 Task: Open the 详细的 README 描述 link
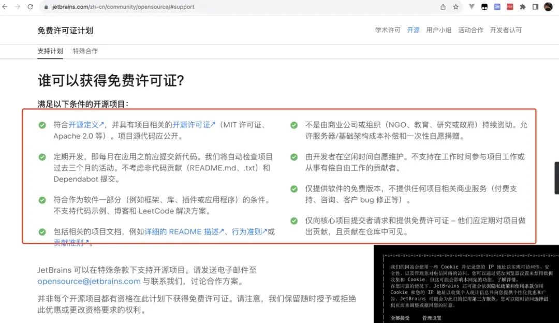184,232
